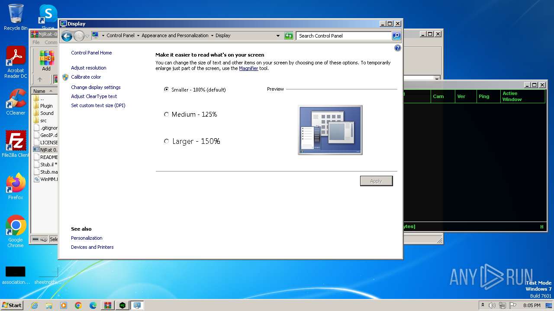This screenshot has height=311, width=554.
Task: Switch to NjRat from the taskbar
Action: coord(122,305)
